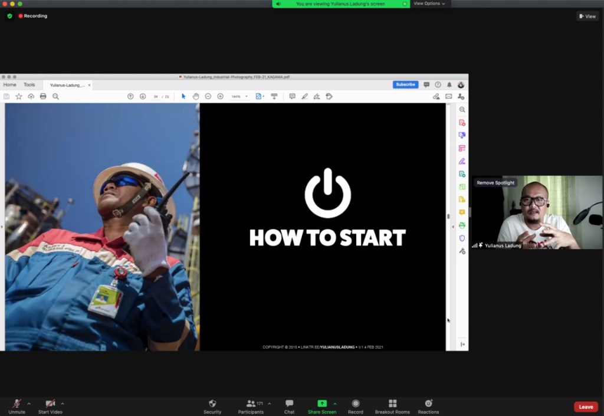Switch to the Tools tab in Acrobat
Screen dimensions: 604x416
click(29, 85)
